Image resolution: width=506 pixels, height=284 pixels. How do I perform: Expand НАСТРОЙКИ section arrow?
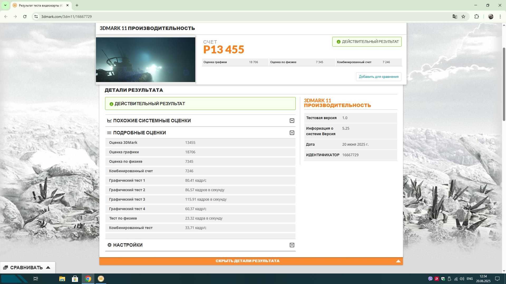(x=292, y=245)
